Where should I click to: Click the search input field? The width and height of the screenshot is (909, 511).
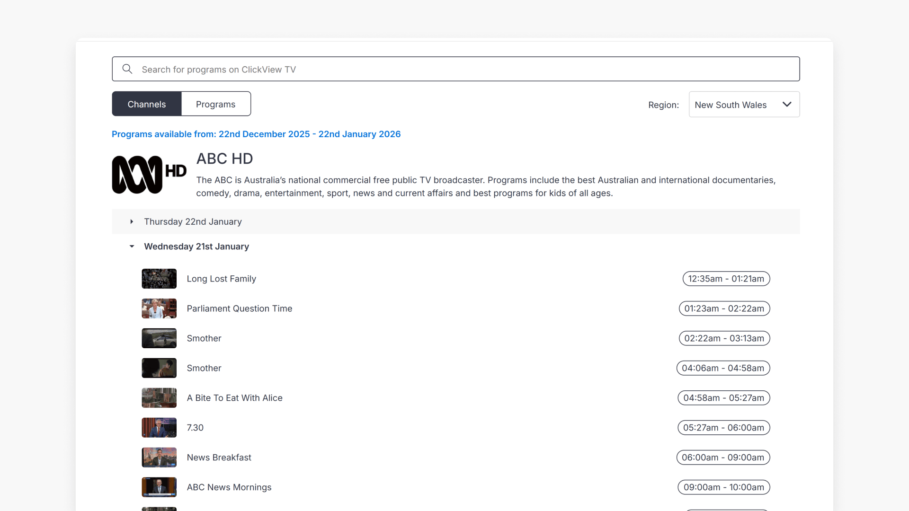tap(426, 69)
